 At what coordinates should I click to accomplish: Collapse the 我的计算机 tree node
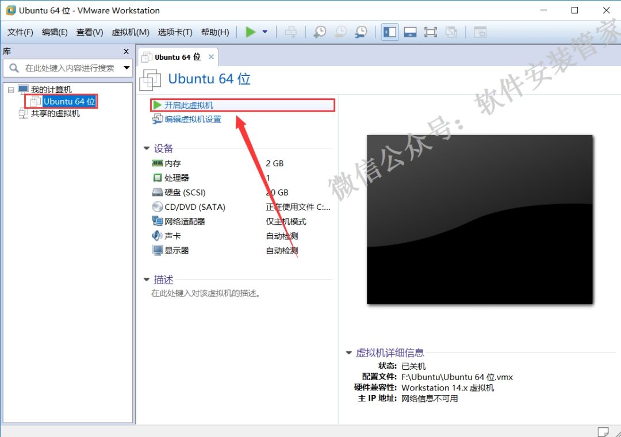click(11, 90)
